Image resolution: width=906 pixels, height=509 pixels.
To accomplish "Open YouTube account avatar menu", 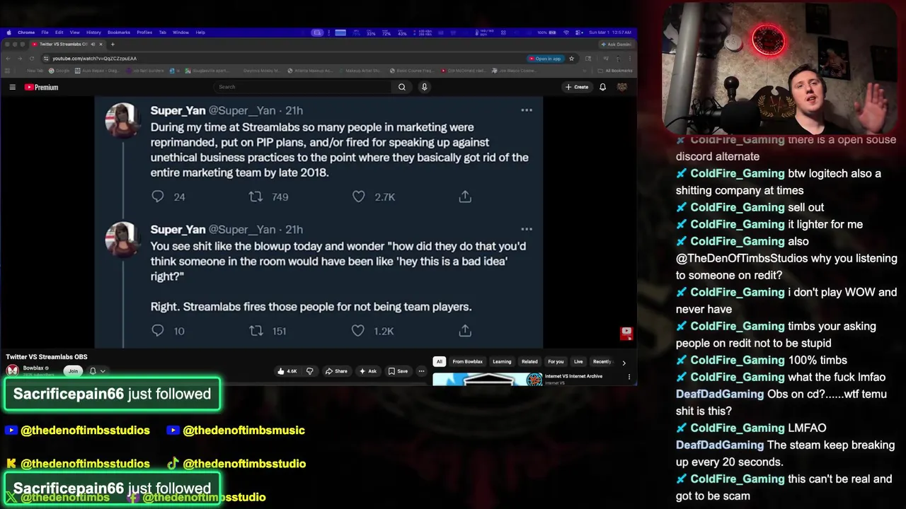I will (x=622, y=87).
